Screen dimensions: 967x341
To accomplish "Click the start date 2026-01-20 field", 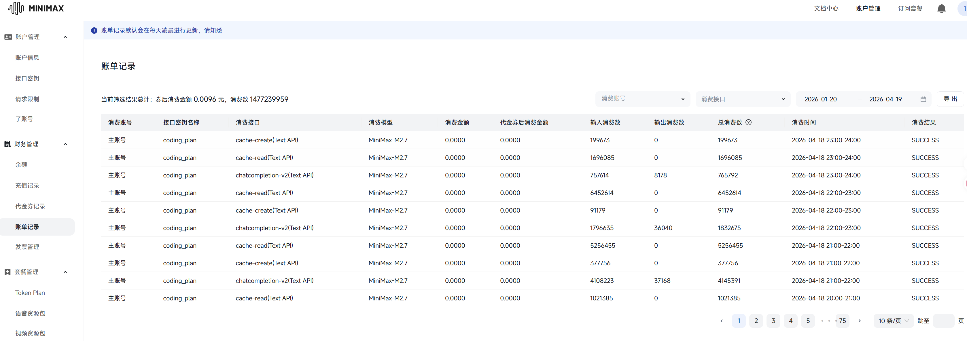I will pos(821,99).
